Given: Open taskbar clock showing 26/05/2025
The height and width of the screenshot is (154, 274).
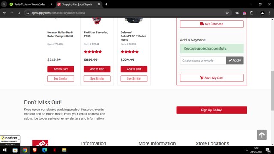Looking at the screenshot, I should (x=256, y=150).
